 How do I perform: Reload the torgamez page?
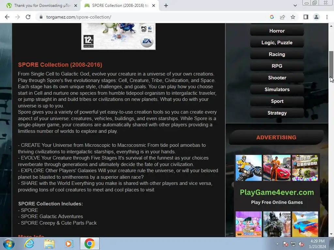coord(28,17)
